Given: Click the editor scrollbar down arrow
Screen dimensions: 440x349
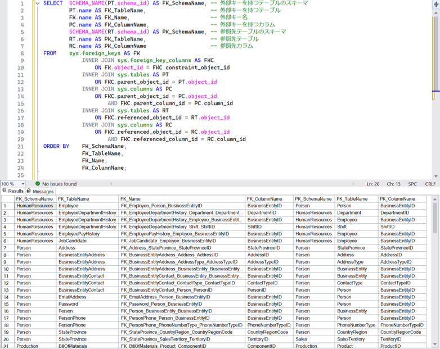Looking at the screenshot, I should [436, 176].
